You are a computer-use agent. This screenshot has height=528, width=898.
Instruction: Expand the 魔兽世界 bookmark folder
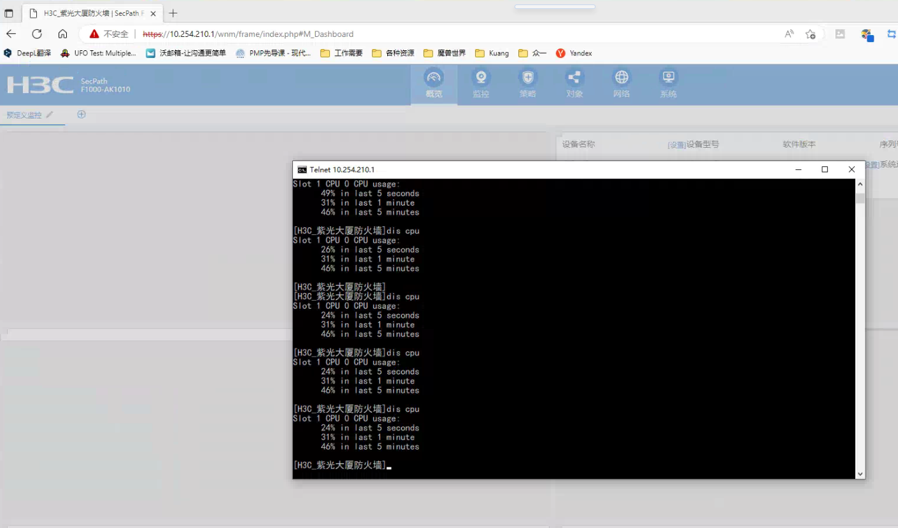445,54
